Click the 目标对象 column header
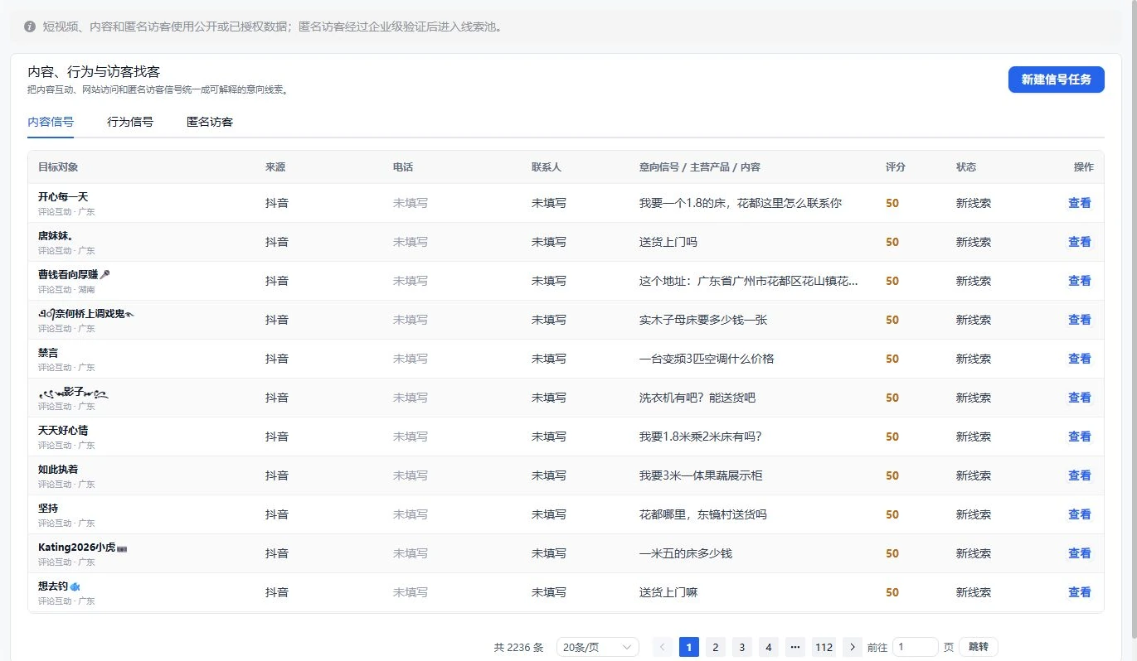The height and width of the screenshot is (661, 1137). pyautogui.click(x=58, y=167)
